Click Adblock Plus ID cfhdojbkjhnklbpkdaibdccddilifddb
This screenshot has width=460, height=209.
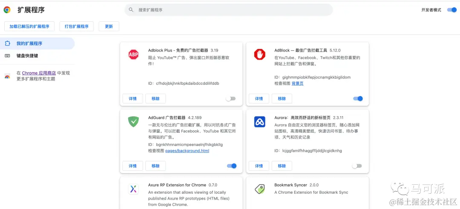(187, 83)
